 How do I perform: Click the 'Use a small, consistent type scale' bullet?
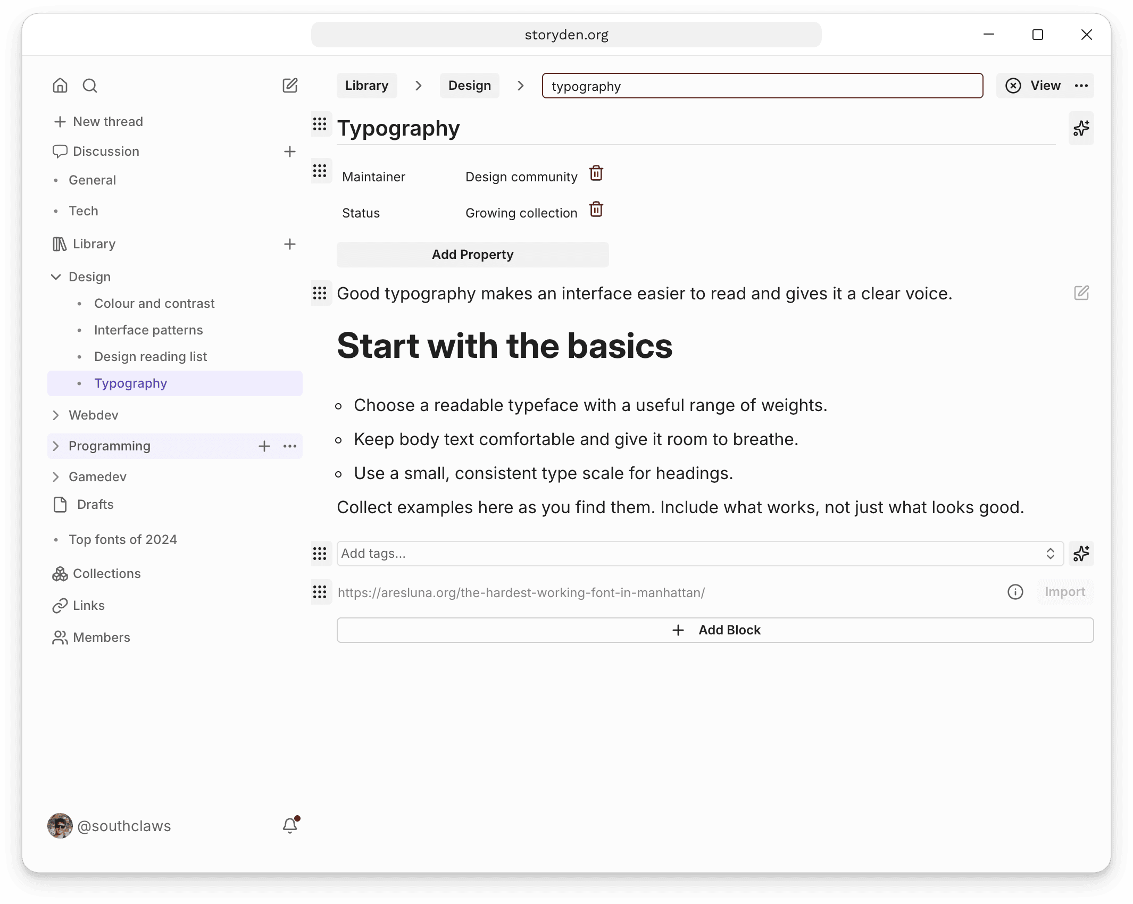pyautogui.click(x=543, y=473)
